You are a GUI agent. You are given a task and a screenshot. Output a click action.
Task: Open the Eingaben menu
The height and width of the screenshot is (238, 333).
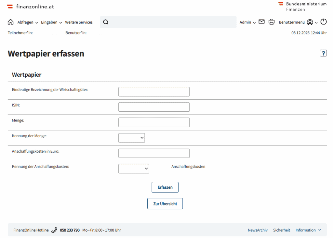[51, 22]
